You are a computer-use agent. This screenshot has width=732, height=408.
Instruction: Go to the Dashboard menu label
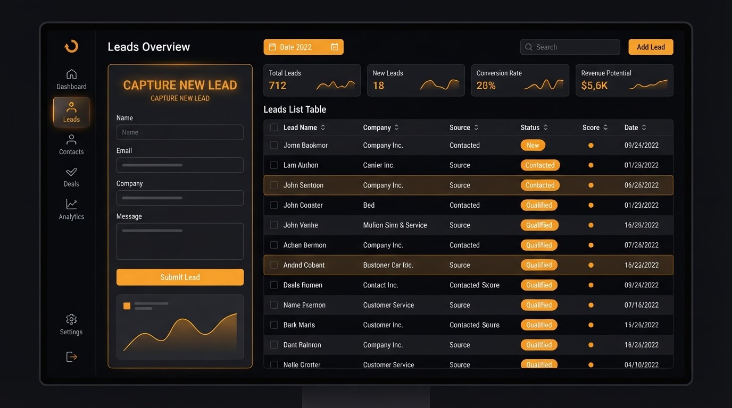click(x=71, y=87)
